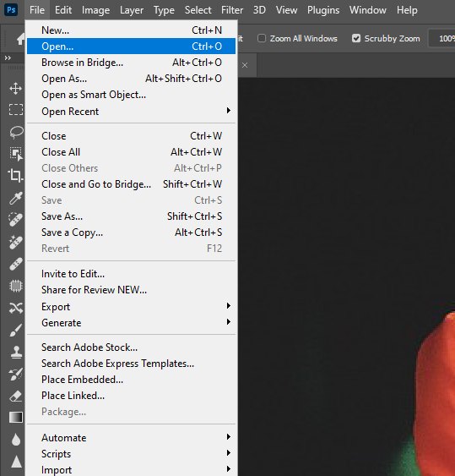455x476 pixels.
Task: Select the Rectangular Marquee tool
Action: pos(15,110)
